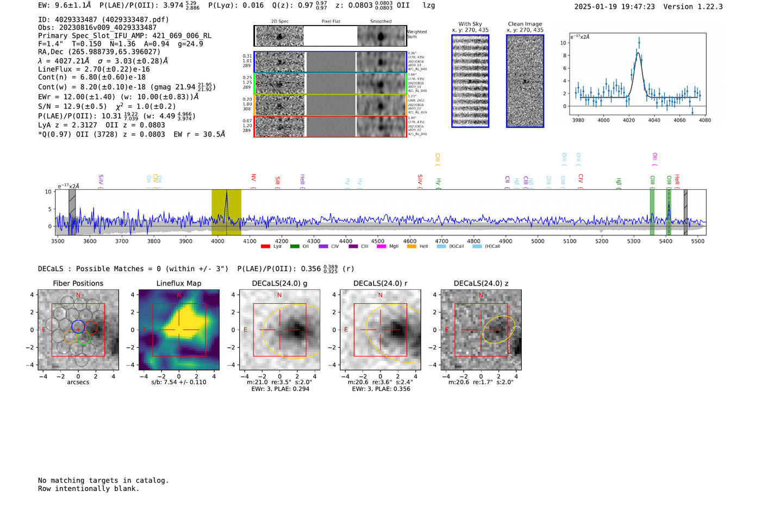Select the LyA z = 2.3127 text
This screenshot has width=761, height=518.
(x=68, y=125)
